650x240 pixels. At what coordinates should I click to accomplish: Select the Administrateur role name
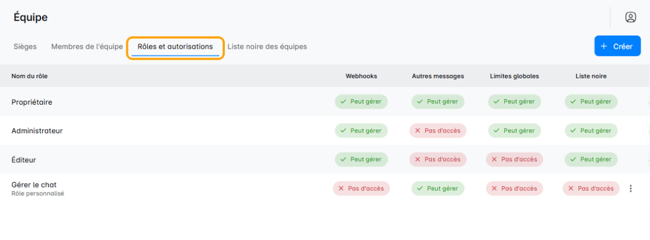(37, 131)
